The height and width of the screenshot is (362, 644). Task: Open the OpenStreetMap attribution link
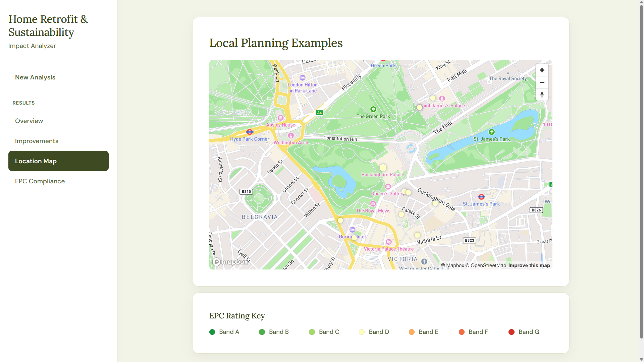(486, 265)
